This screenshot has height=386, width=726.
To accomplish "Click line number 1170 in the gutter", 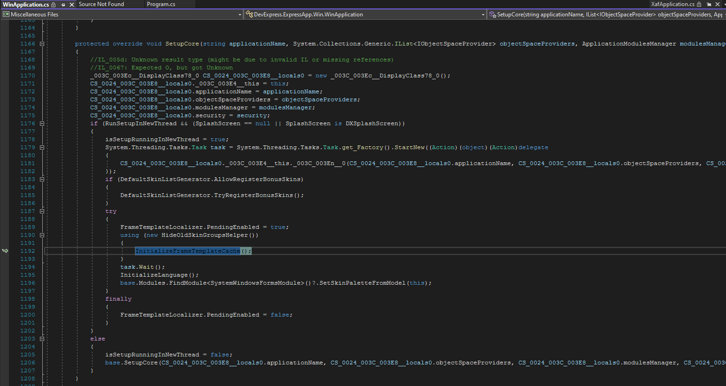I will (x=28, y=76).
